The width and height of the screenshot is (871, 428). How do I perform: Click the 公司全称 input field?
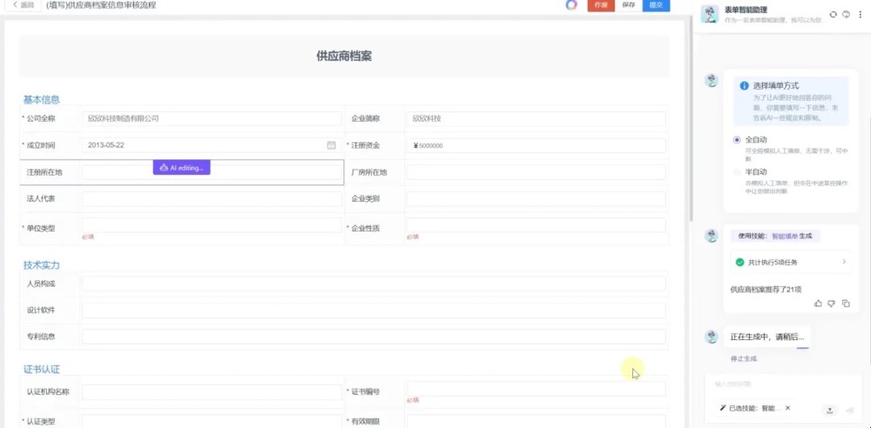[212, 119]
